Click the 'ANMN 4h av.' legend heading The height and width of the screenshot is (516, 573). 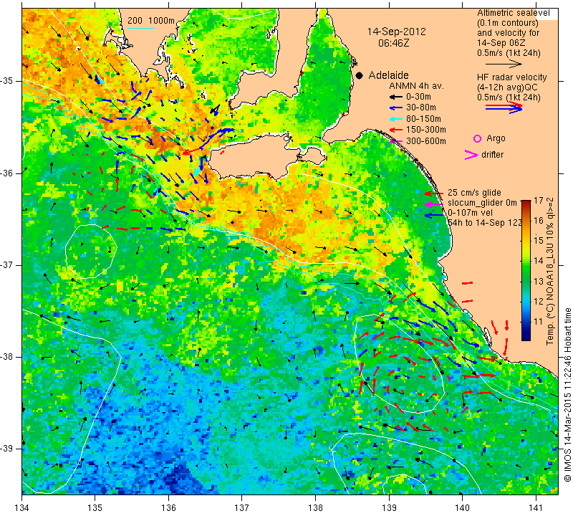click(x=416, y=86)
